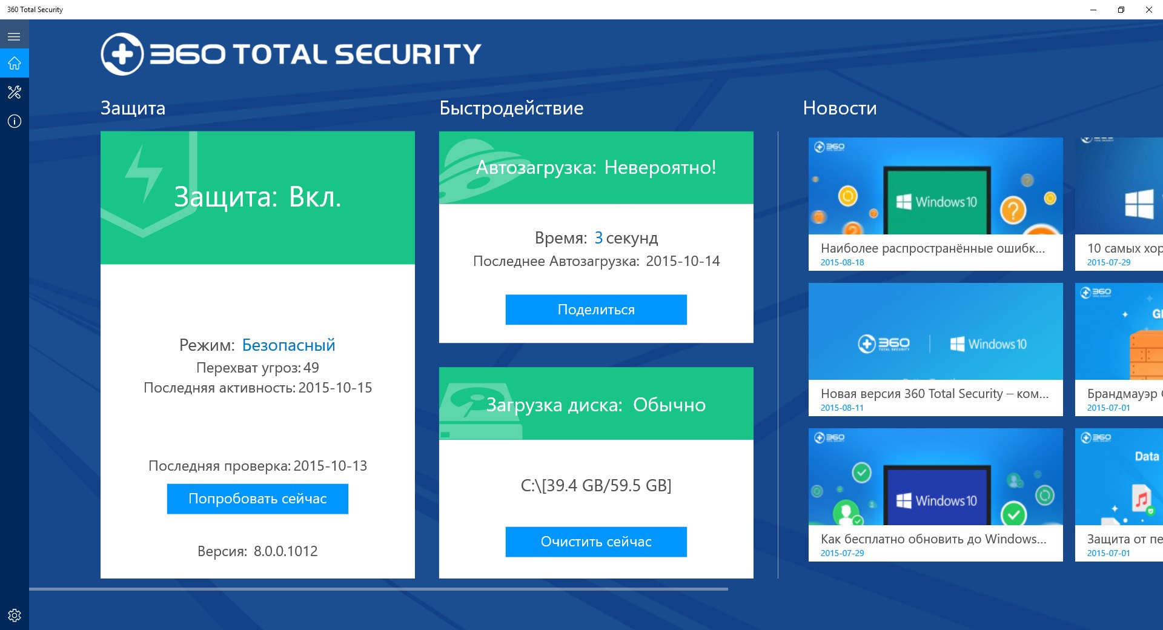Open the 10 самых news tile
This screenshot has width=1163, height=630.
pyautogui.click(x=1119, y=204)
